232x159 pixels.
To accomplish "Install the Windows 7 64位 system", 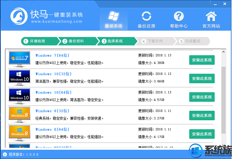I will pos(202,60).
